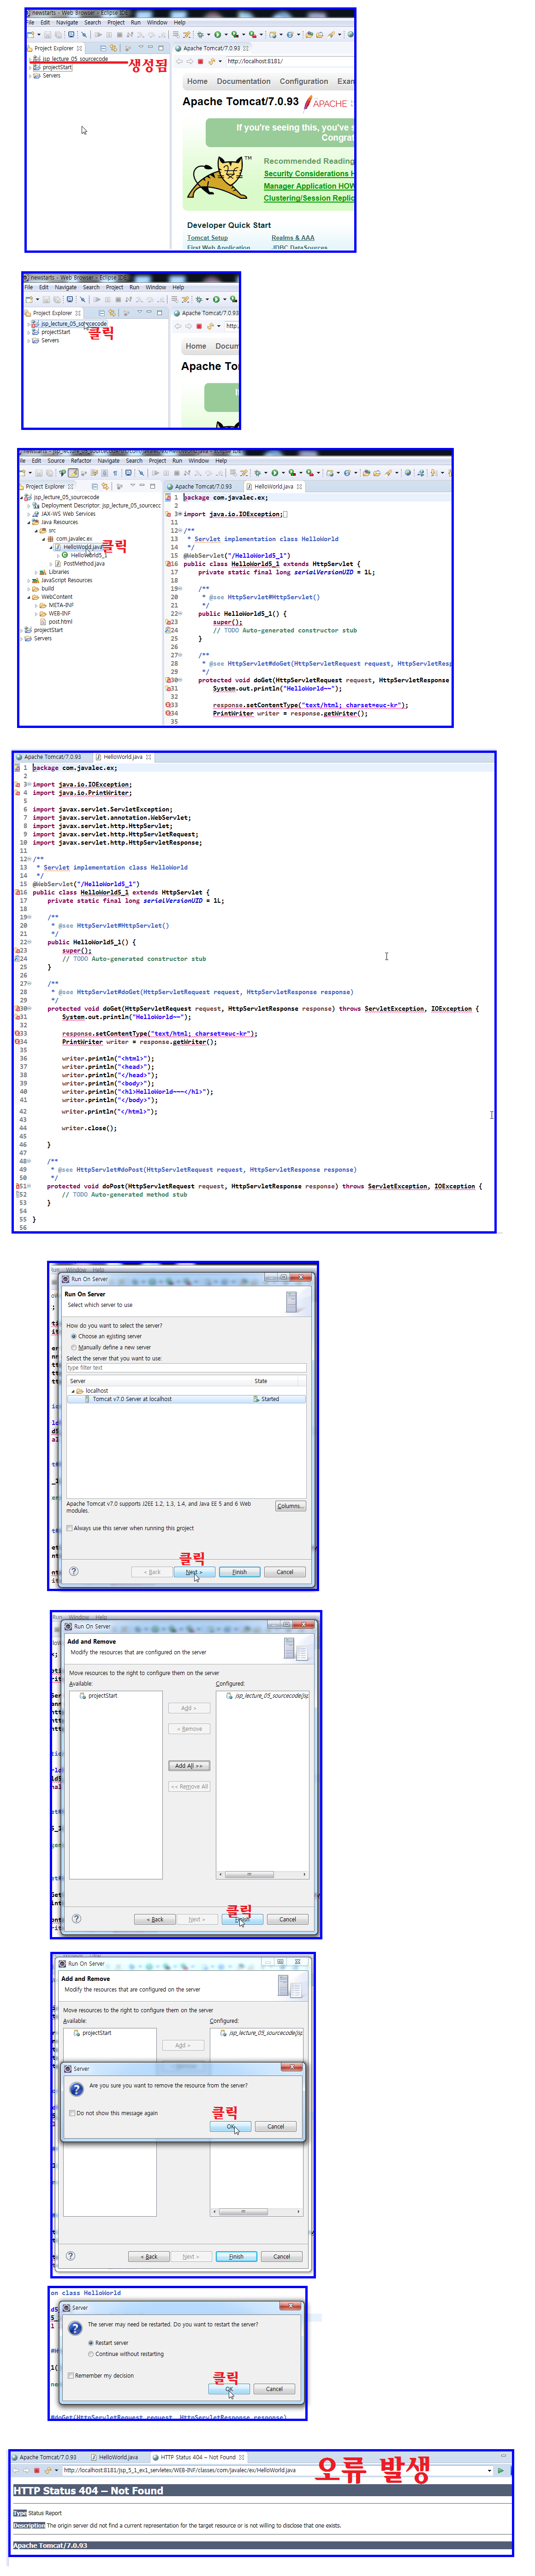
Task: Click the Columns... button
Action: 290,1506
